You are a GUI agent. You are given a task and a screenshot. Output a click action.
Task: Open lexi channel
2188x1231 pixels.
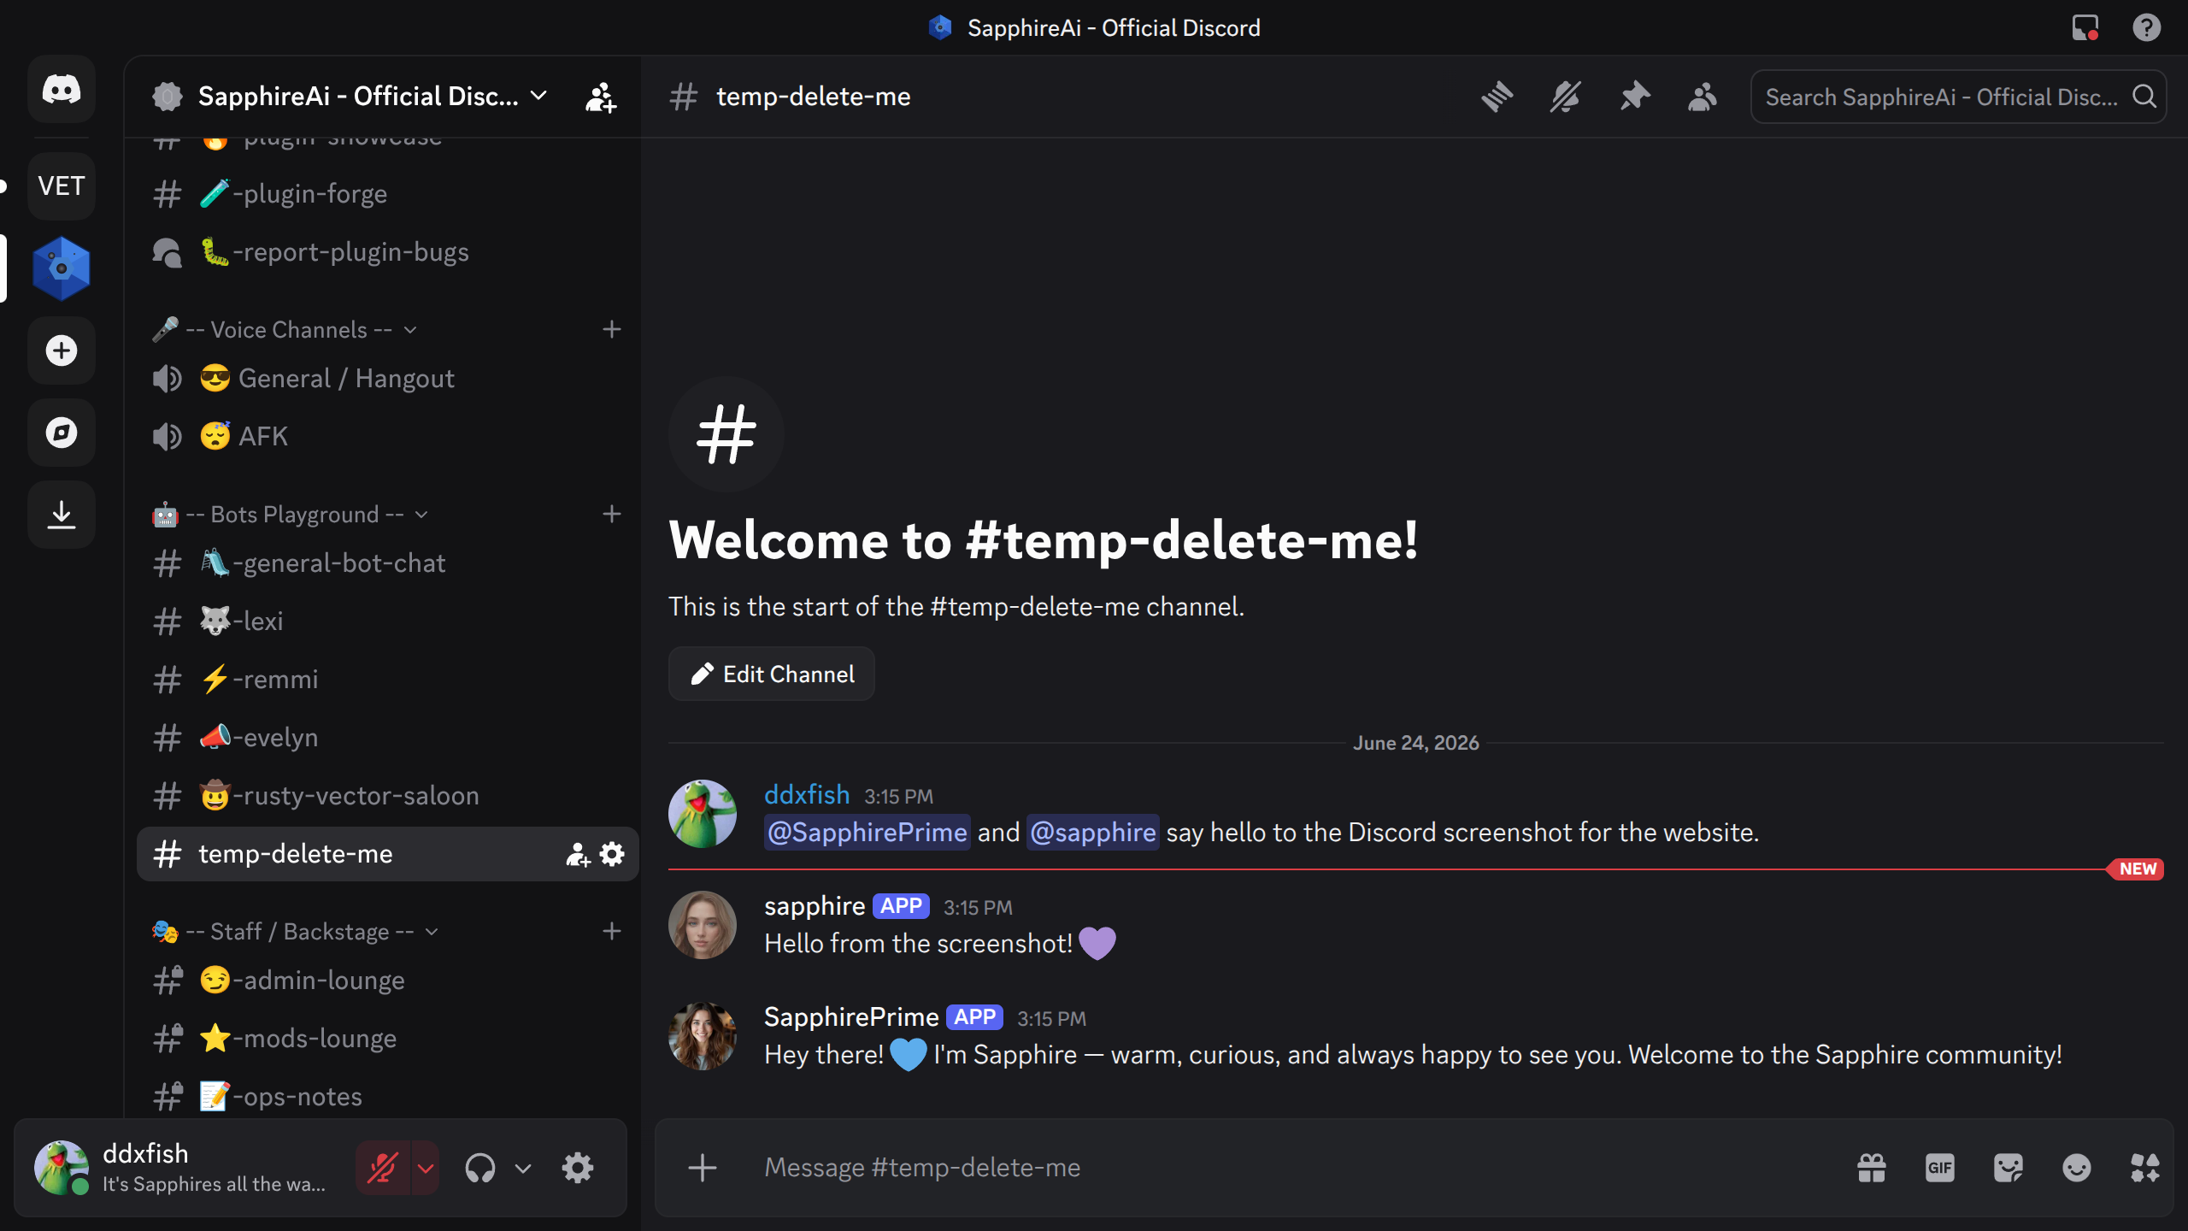coord(388,621)
